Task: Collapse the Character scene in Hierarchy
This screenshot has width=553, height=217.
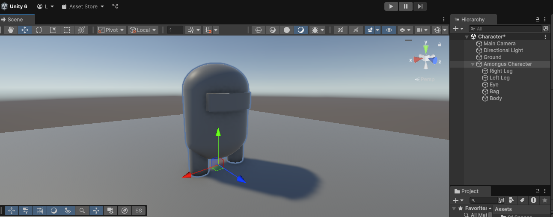Action: 467,37
